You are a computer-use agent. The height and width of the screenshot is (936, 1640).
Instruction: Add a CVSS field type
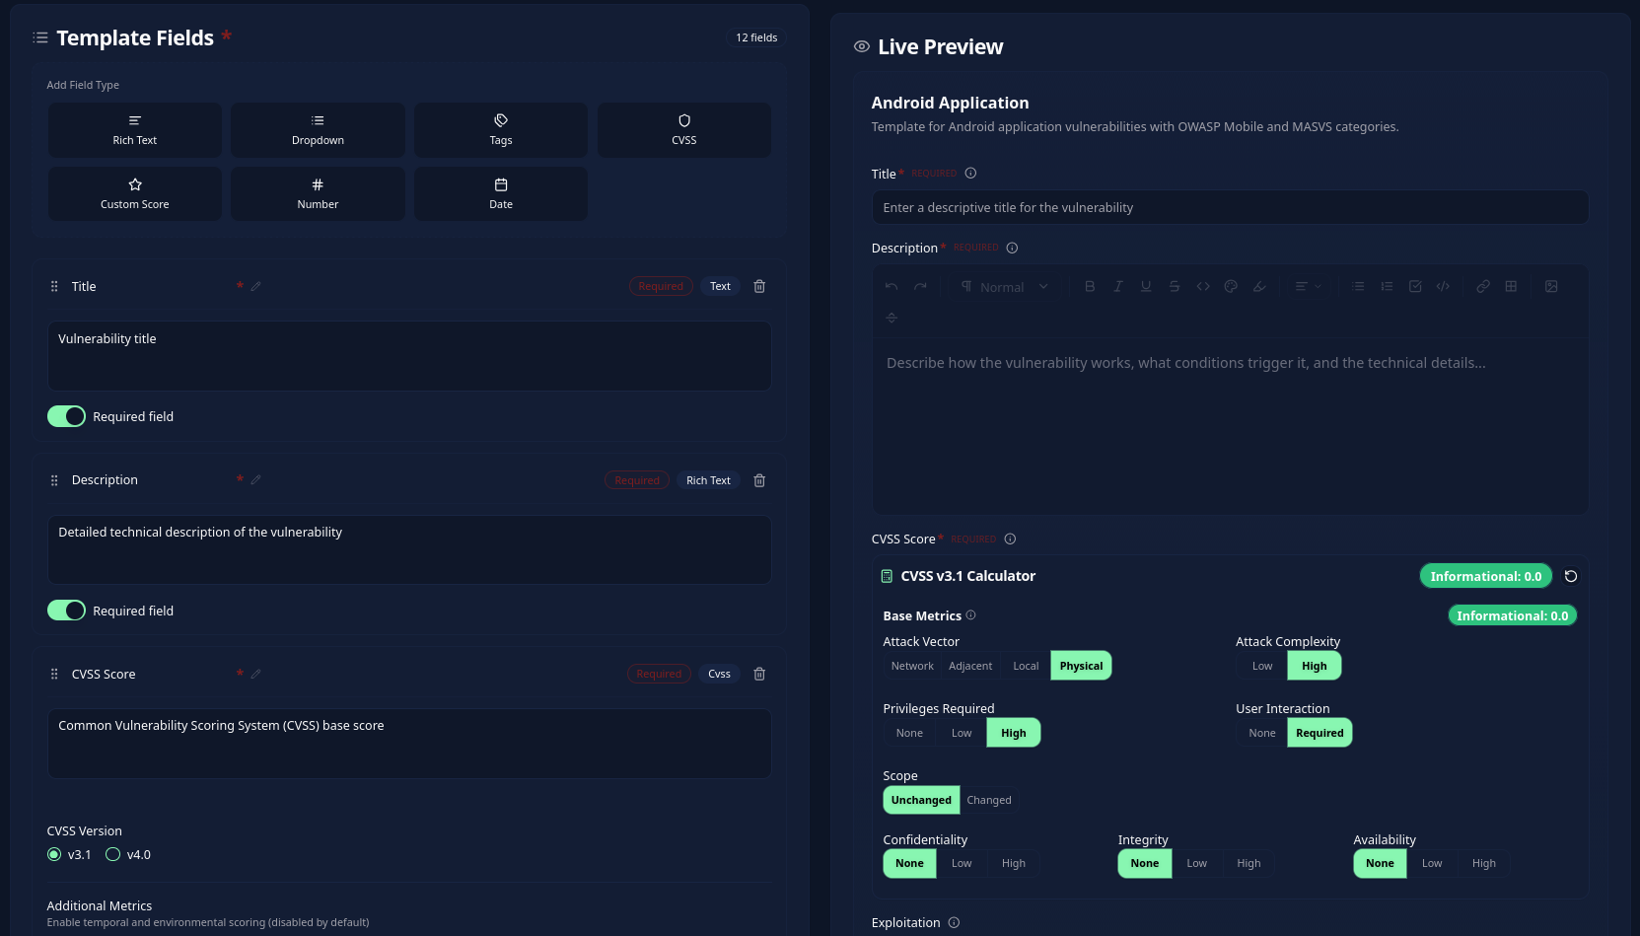684,130
